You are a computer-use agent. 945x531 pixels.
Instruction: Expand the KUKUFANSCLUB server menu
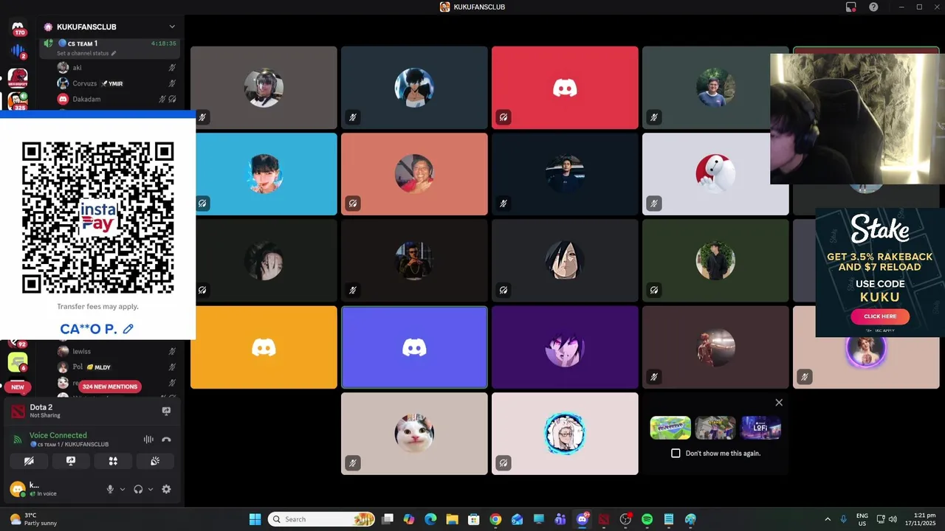[x=172, y=27]
